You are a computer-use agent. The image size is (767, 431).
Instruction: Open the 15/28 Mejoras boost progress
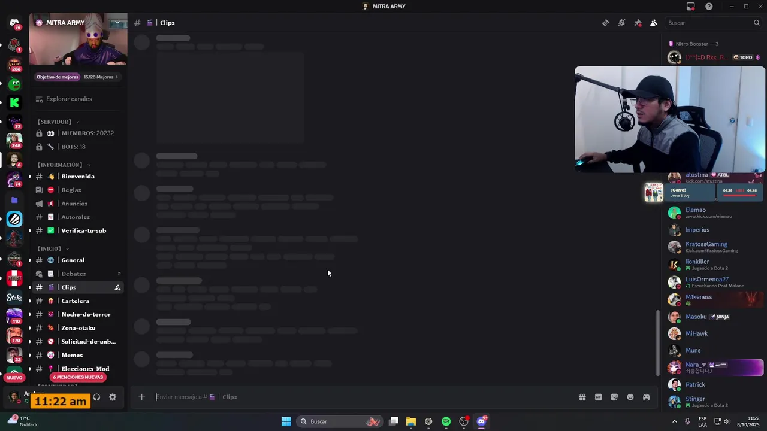(101, 77)
